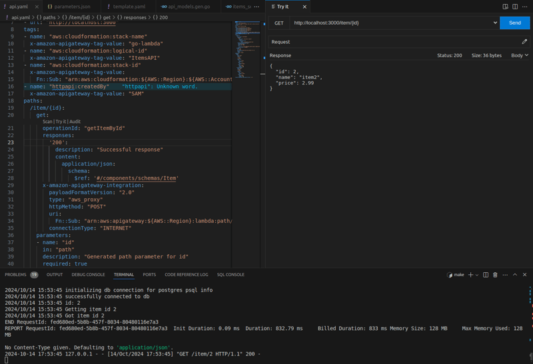Switch to the parameters.json tab
This screenshot has height=364, width=533.
72,7
